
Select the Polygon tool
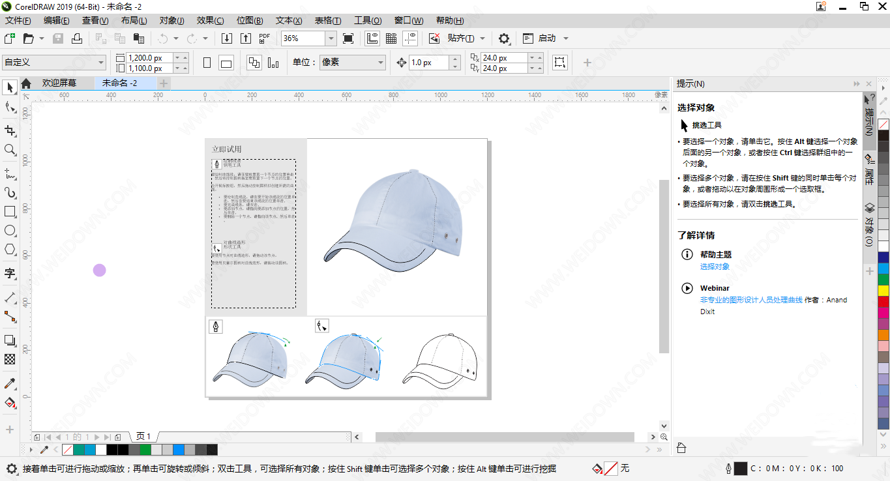pyautogui.click(x=10, y=249)
